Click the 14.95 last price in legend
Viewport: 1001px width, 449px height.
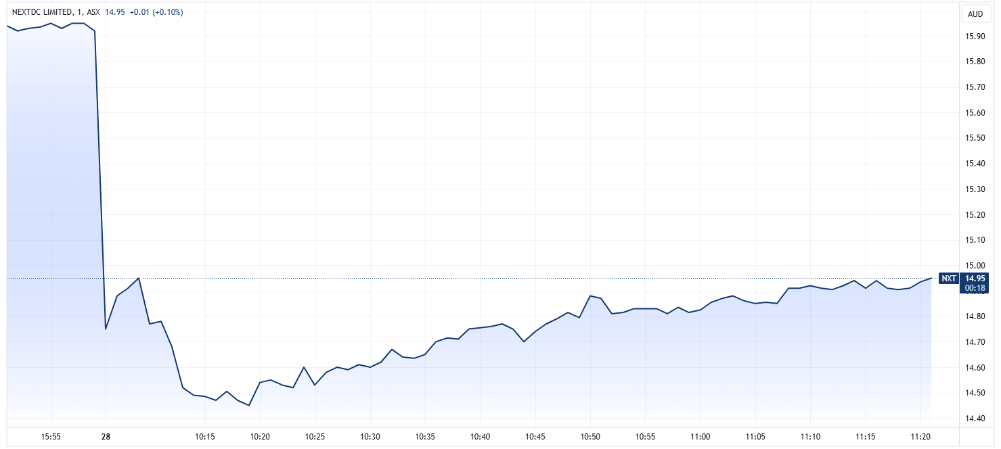114,12
